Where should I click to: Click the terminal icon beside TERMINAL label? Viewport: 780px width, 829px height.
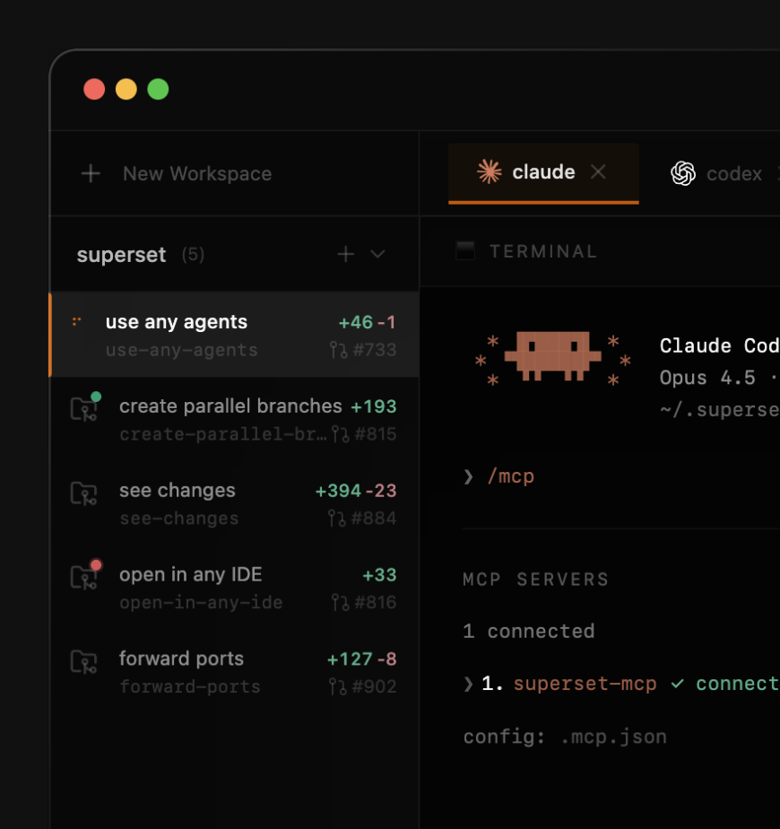[465, 250]
